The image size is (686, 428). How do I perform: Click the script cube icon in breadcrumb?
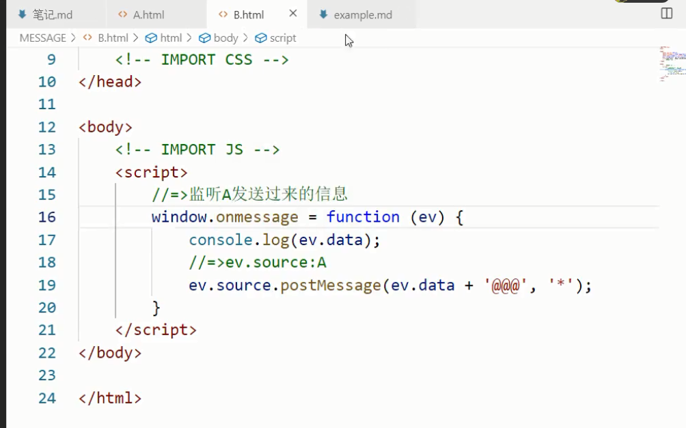(261, 38)
